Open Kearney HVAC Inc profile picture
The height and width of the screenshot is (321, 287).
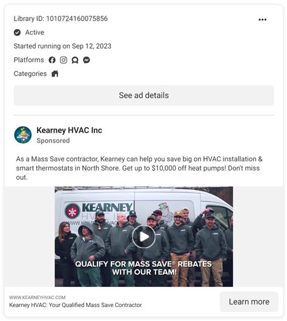23,135
